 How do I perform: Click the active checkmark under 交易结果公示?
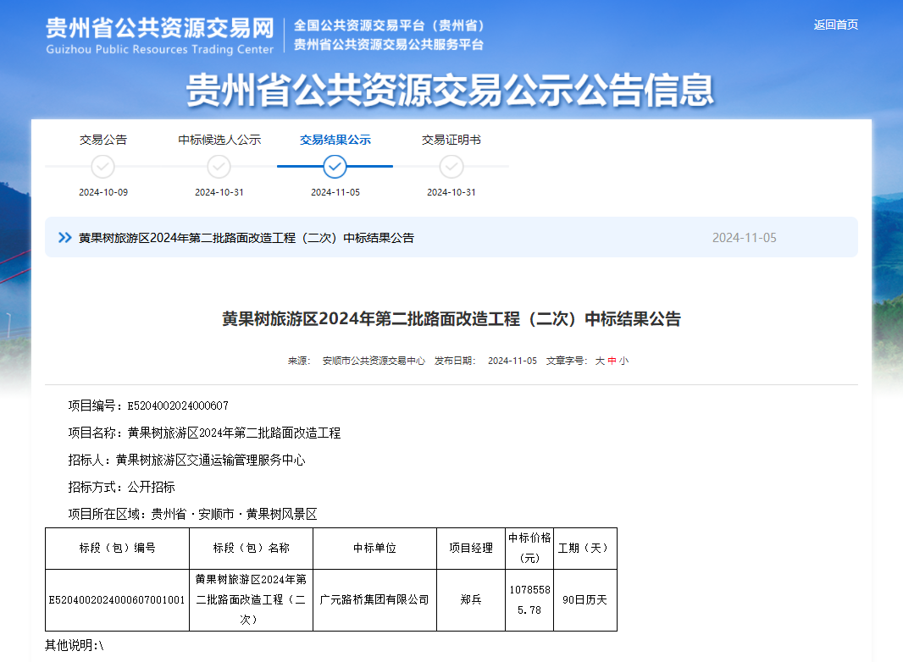pyautogui.click(x=335, y=167)
